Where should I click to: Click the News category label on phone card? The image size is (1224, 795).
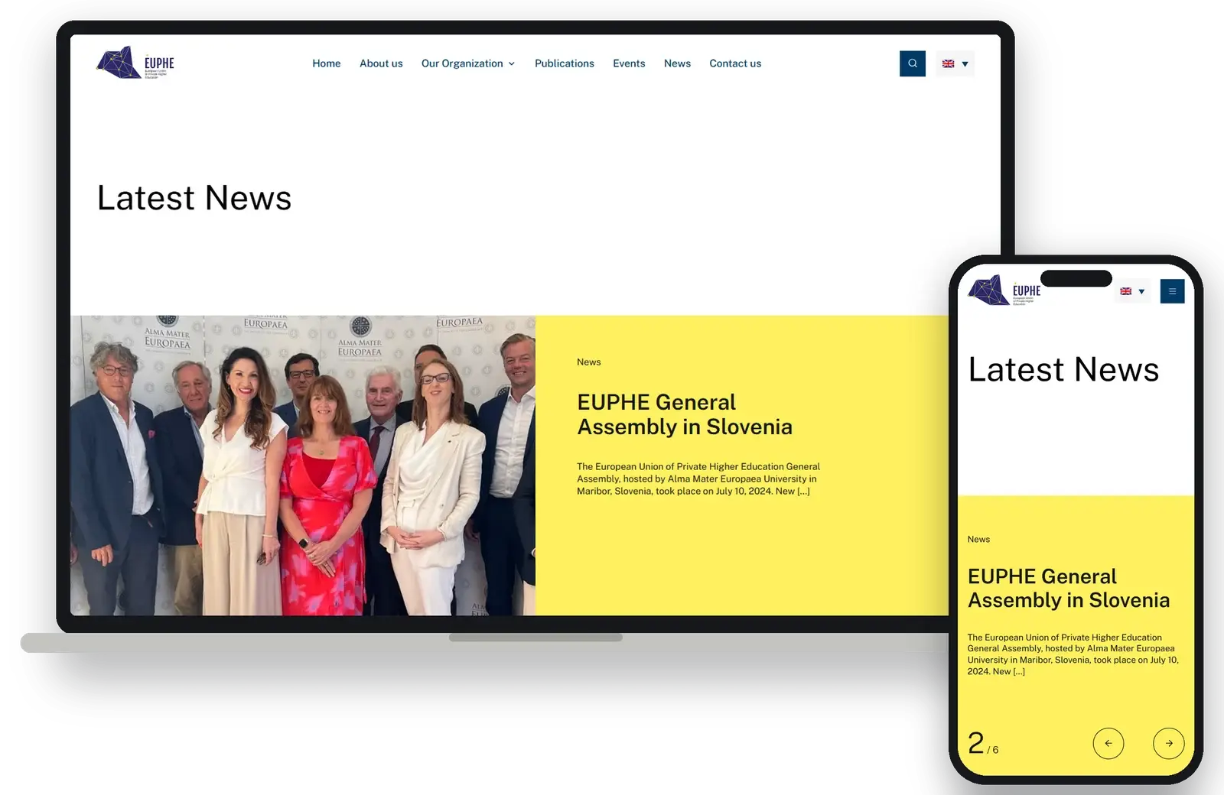point(978,540)
